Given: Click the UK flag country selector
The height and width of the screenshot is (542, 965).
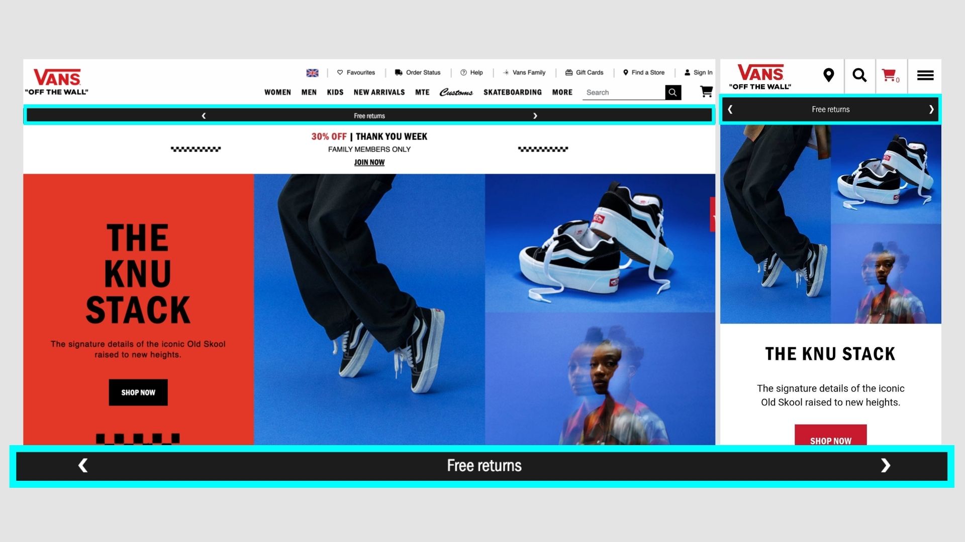Looking at the screenshot, I should pyautogui.click(x=312, y=73).
